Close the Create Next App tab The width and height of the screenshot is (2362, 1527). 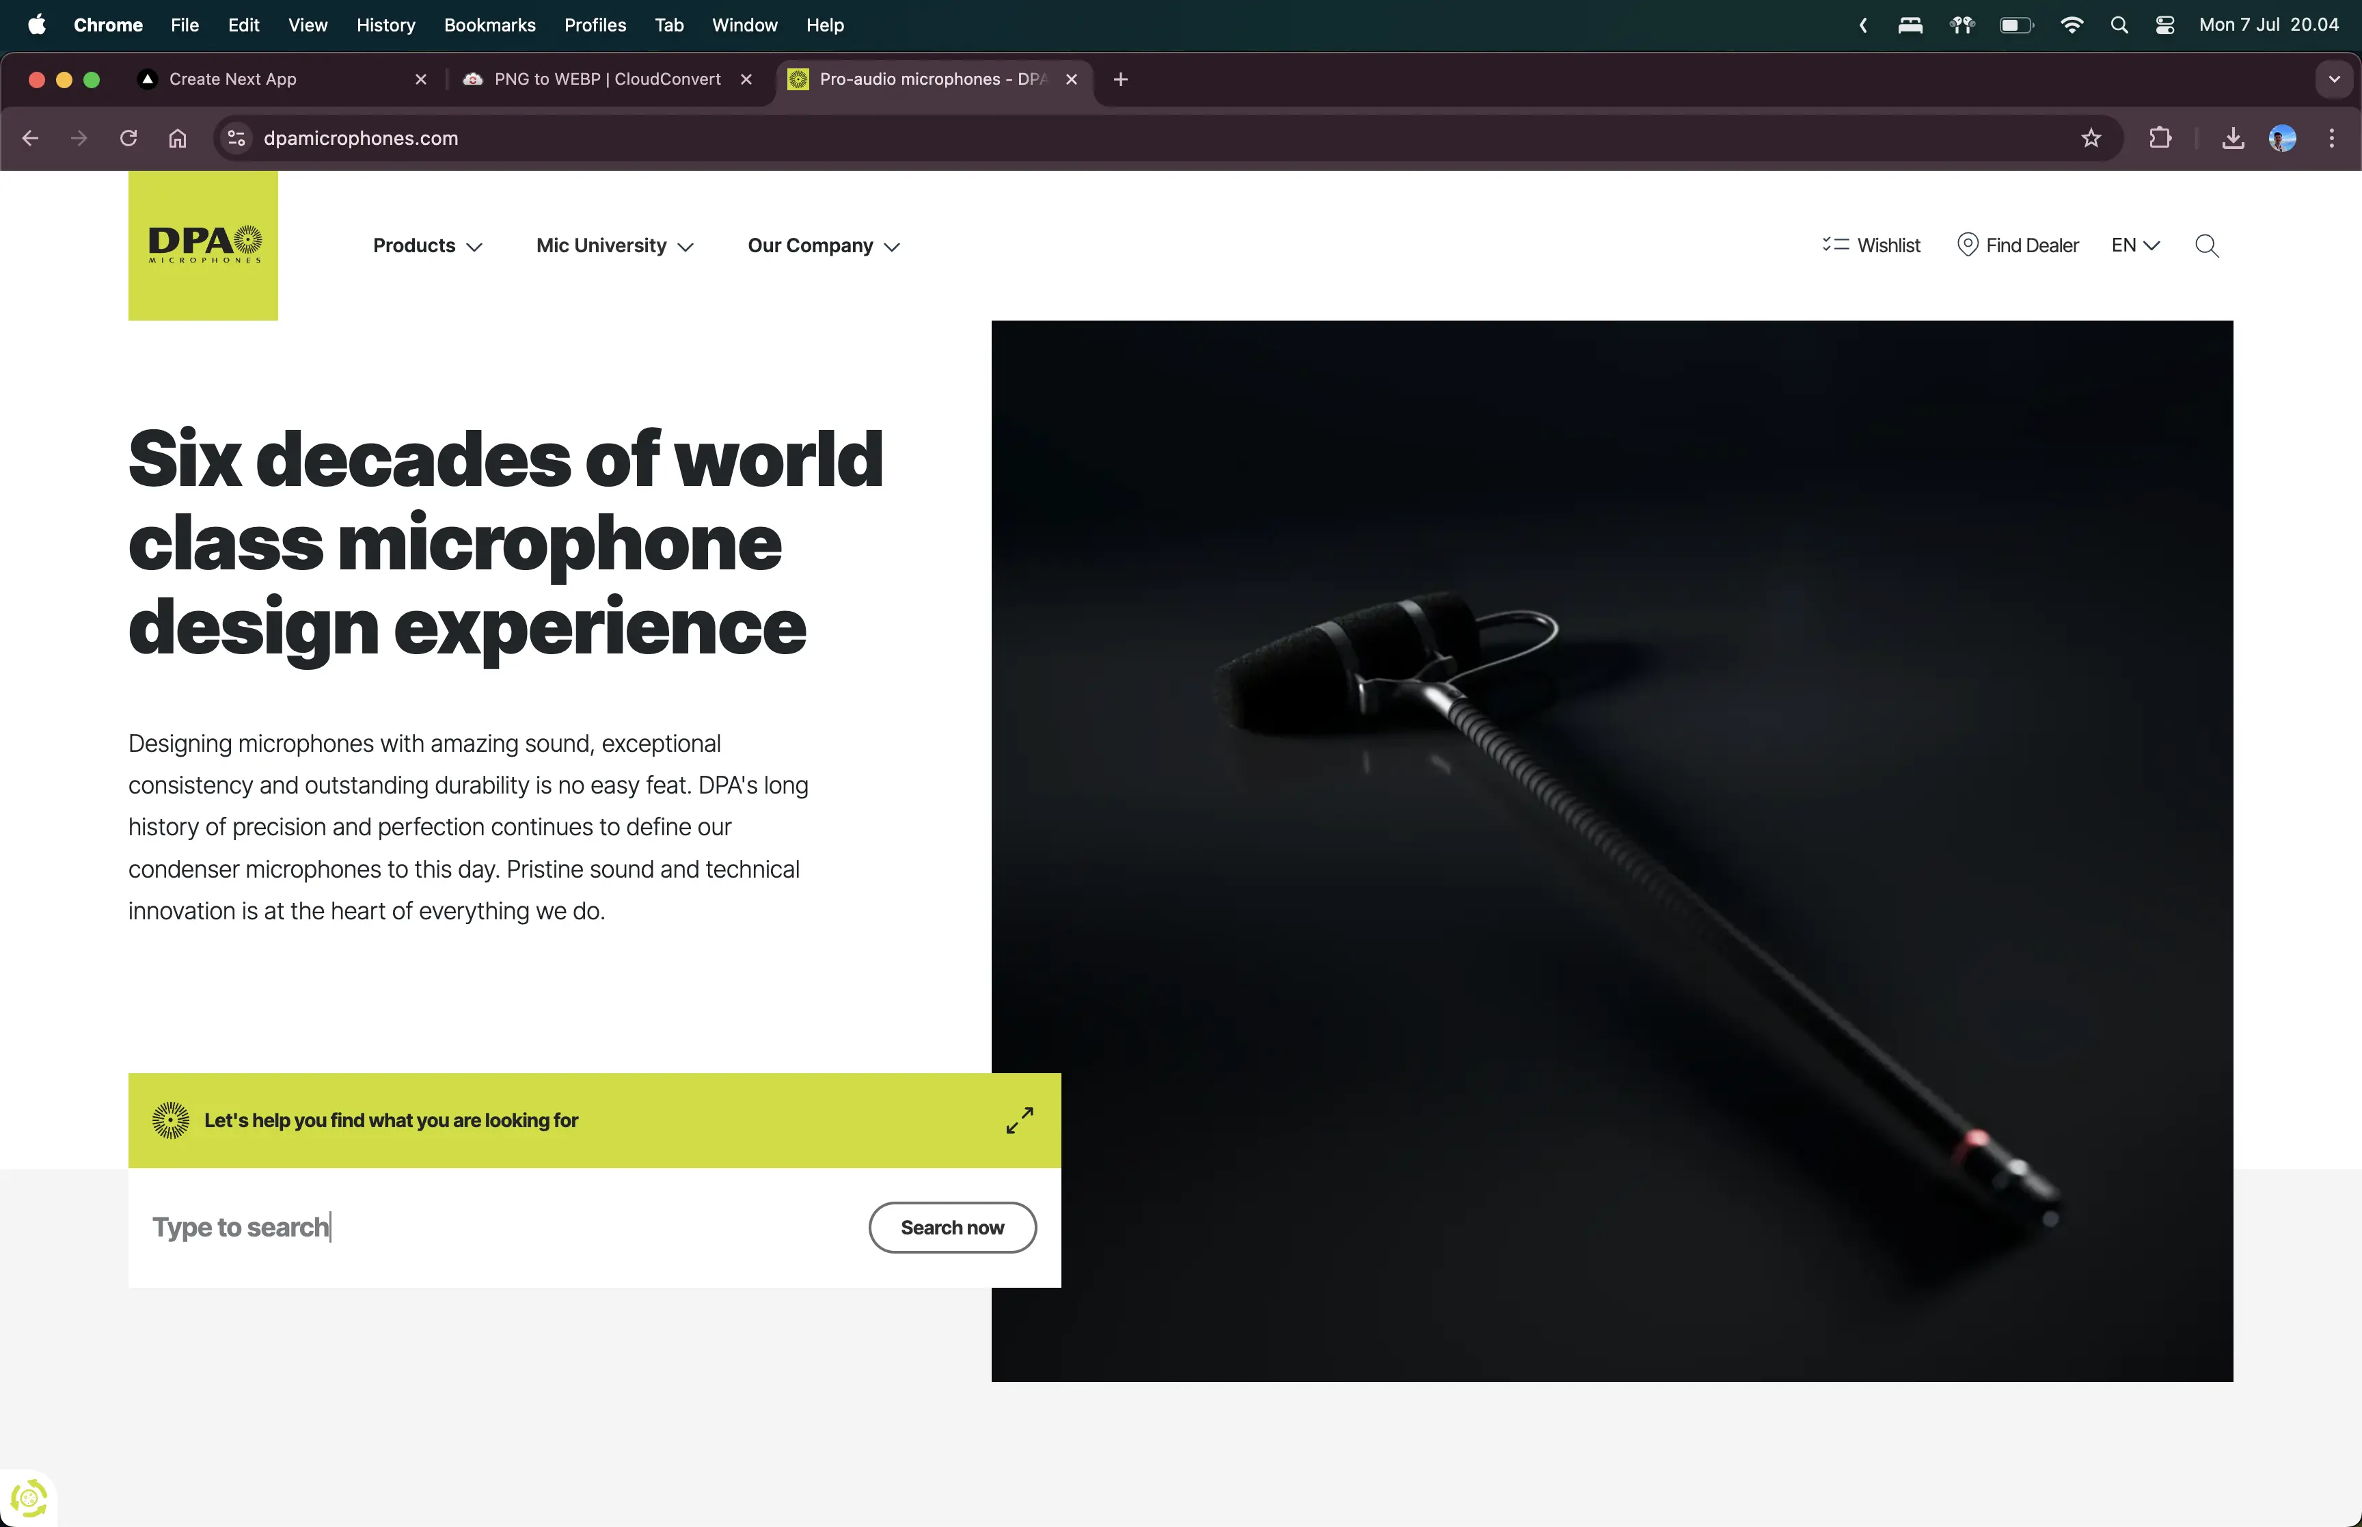(x=420, y=79)
